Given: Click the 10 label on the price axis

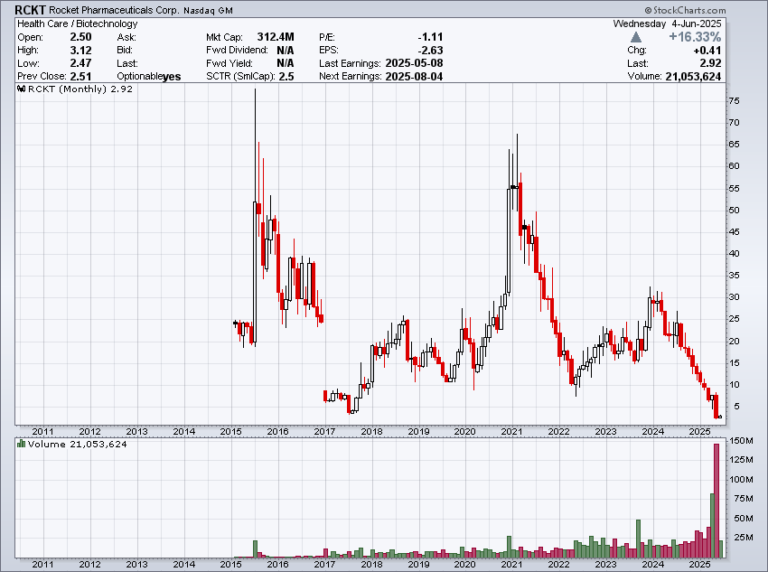Looking at the screenshot, I should (x=735, y=384).
